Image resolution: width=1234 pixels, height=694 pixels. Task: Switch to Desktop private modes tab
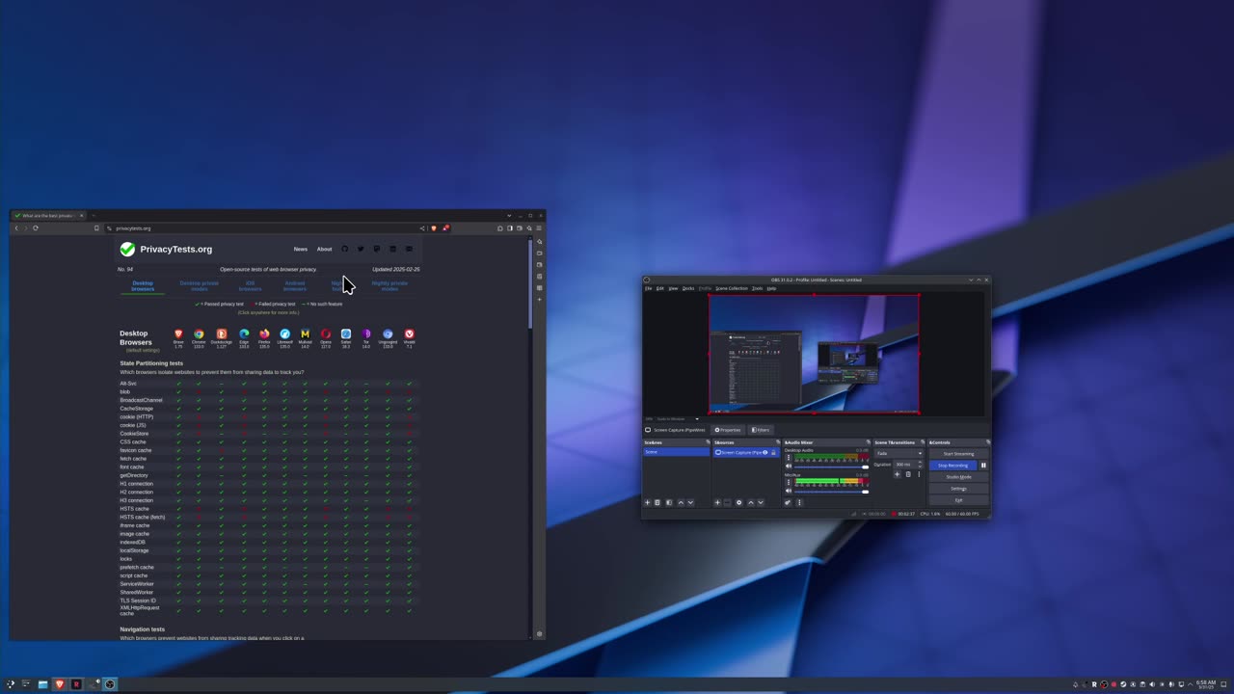tap(199, 286)
